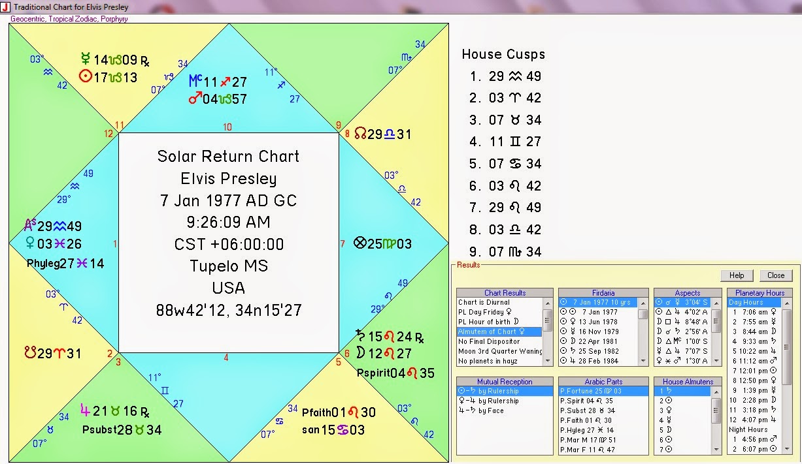This screenshot has width=802, height=464.
Task: Select 'Moon 3rd Quarter Waning' row
Action: point(499,352)
